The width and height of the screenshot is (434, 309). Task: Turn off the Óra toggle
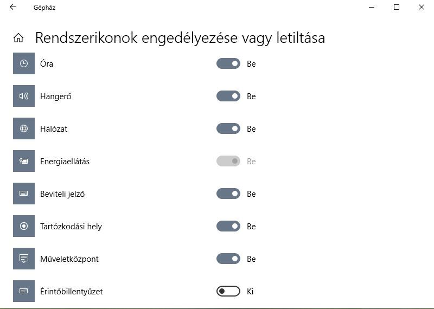tap(228, 64)
